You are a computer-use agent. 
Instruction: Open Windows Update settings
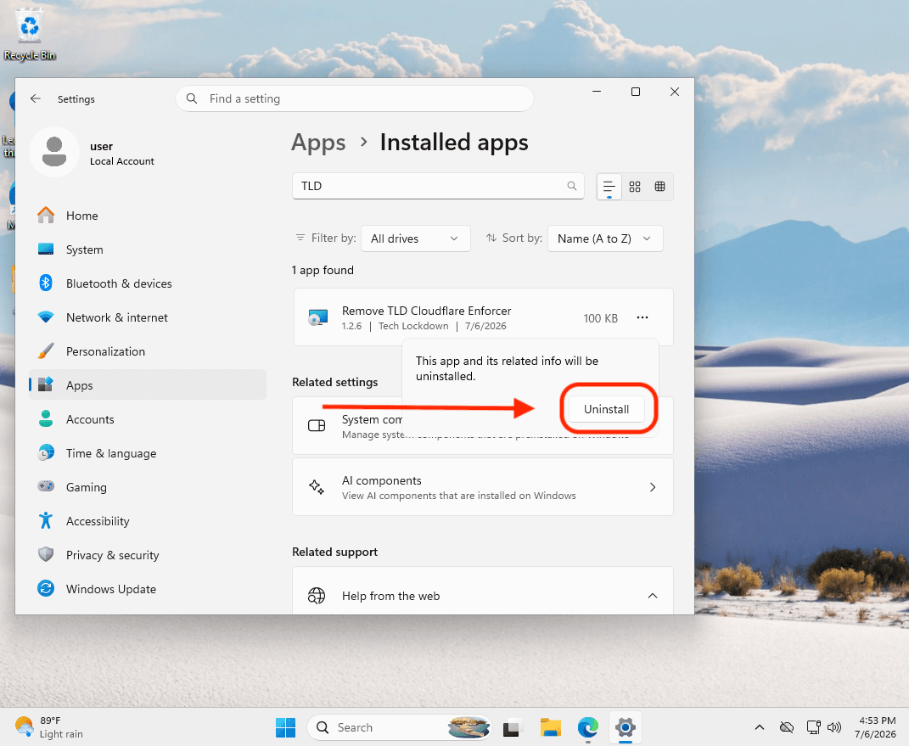pos(148,589)
